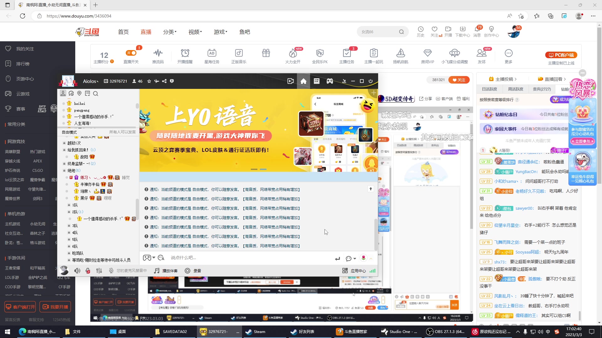
Task: Follow the streamer with 关注 button
Action: coord(459,80)
